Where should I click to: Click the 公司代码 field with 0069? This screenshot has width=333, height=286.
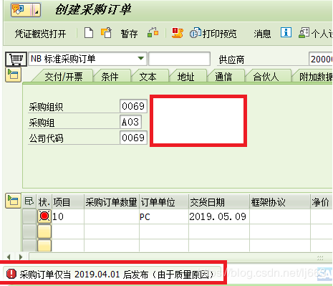(133, 138)
